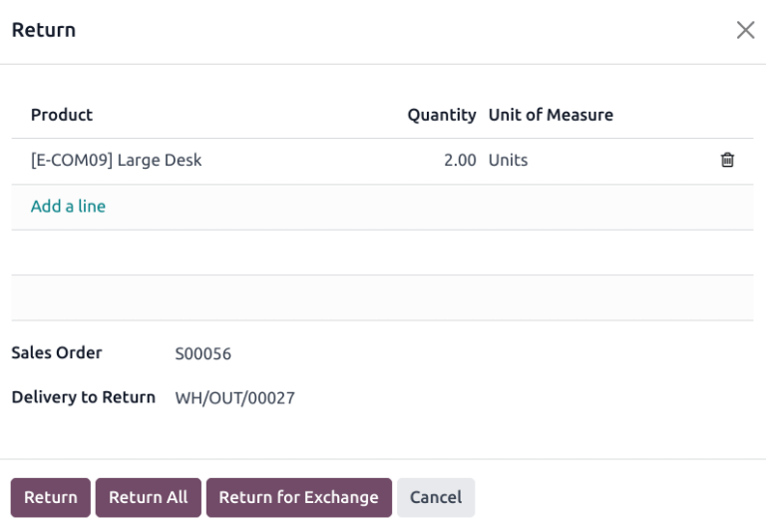Select the [E-COM09] Large Desk product cell
Screen dimensions: 766x528
[117, 160]
